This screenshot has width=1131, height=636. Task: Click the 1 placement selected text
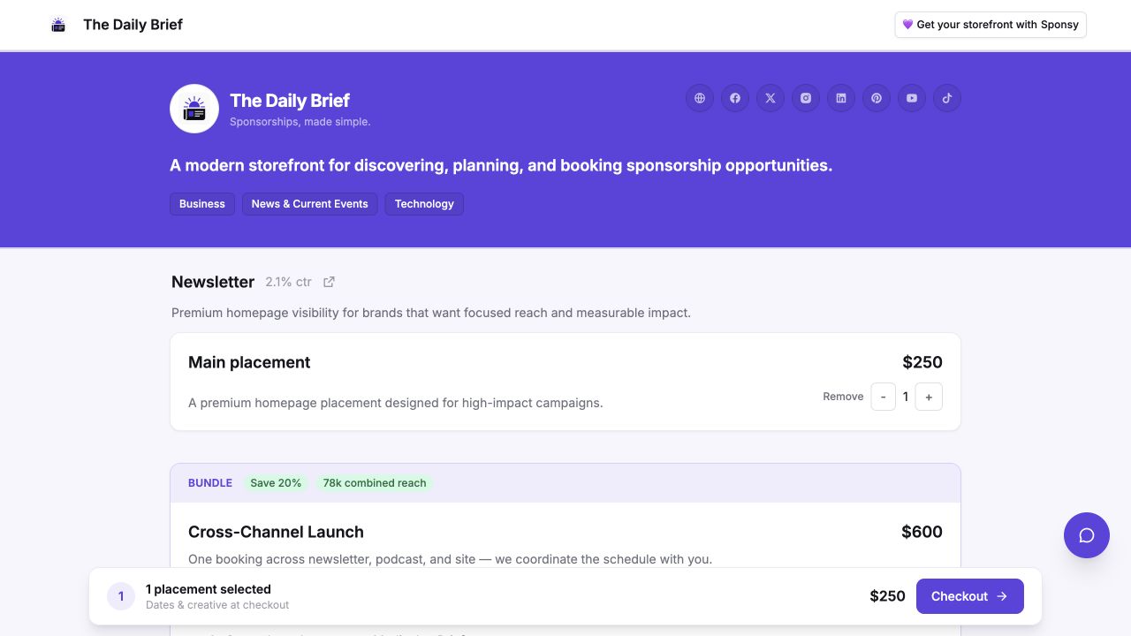(209, 589)
